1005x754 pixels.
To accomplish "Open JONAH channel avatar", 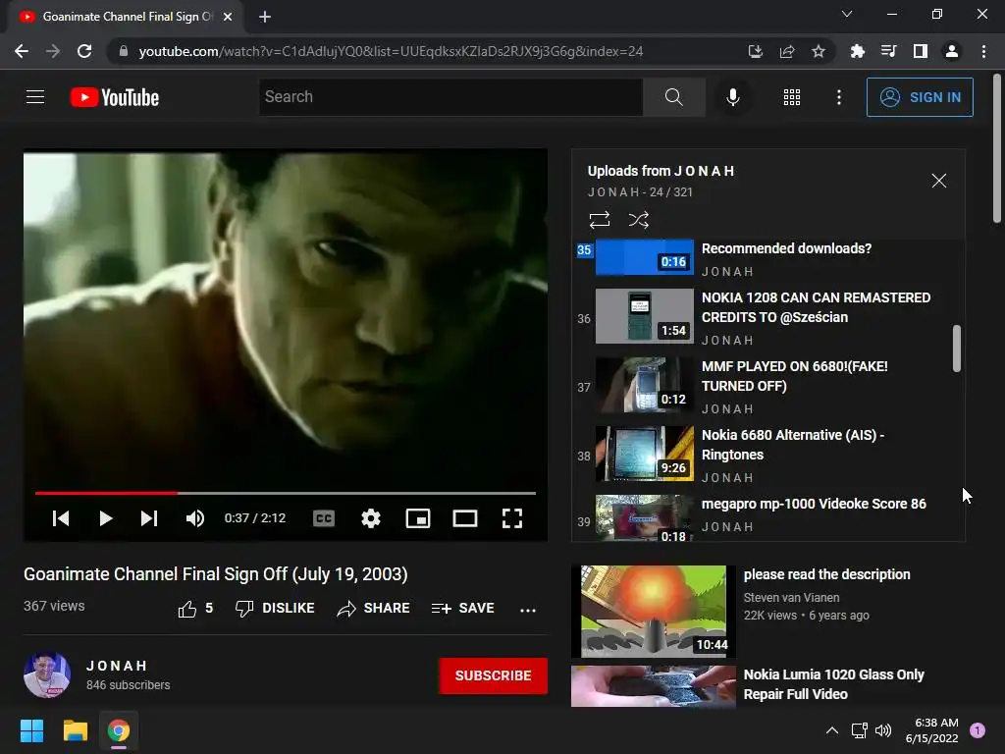I will pos(47,675).
